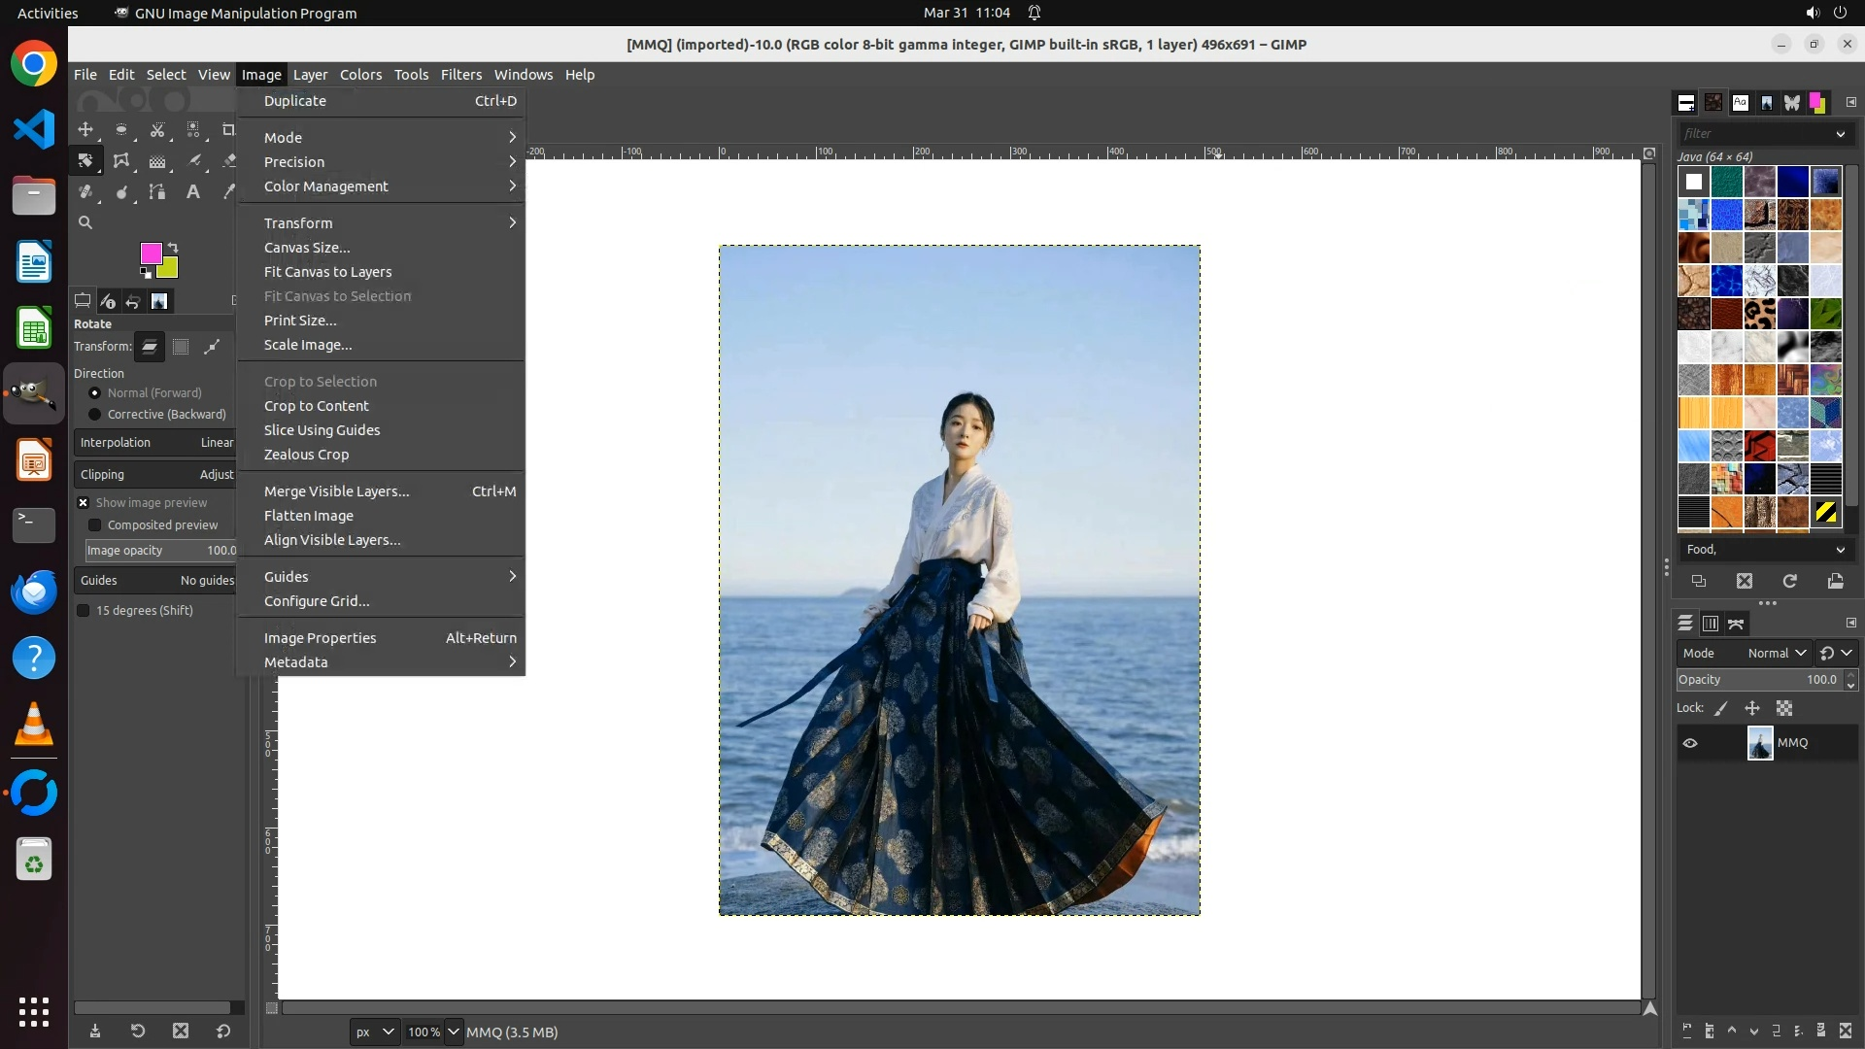
Task: Select the Text tool
Action: [x=193, y=192]
